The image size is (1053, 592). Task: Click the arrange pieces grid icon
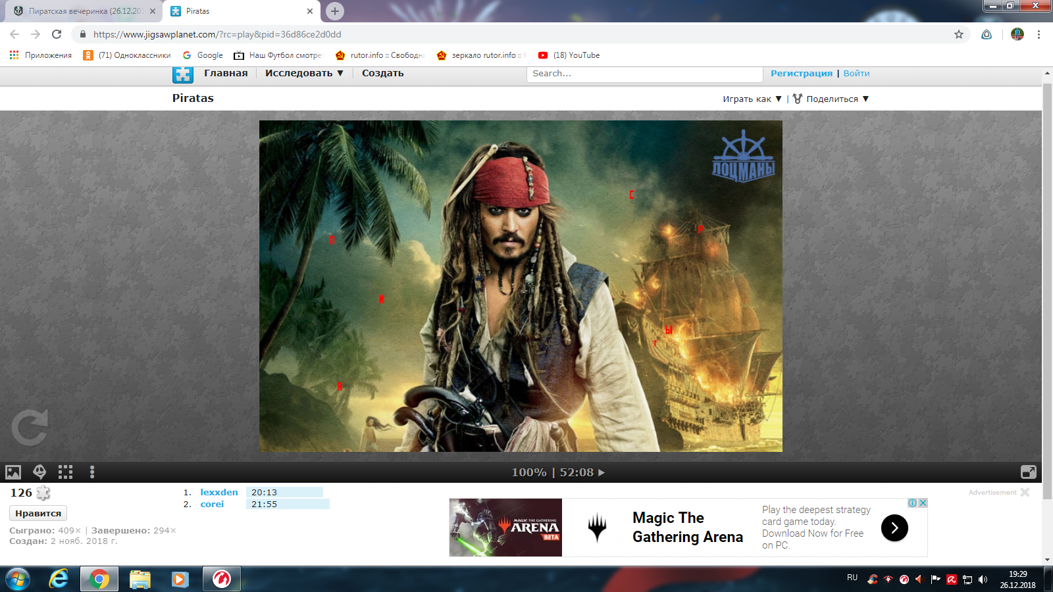pos(65,472)
